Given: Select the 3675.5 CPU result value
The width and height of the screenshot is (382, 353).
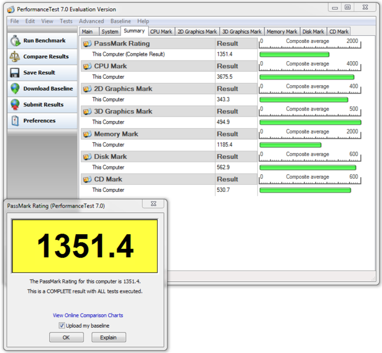Looking at the screenshot, I should click(236, 77).
